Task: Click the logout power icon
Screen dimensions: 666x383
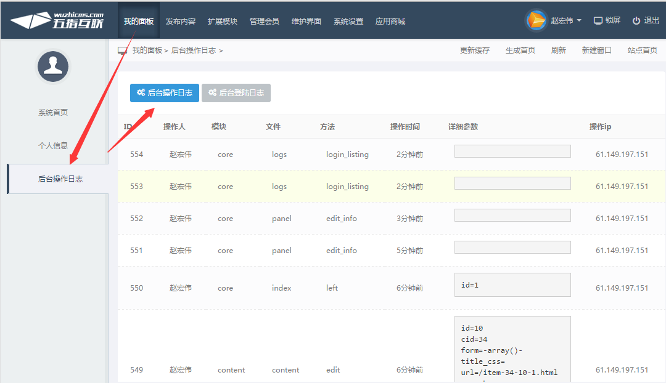Action: (x=636, y=21)
